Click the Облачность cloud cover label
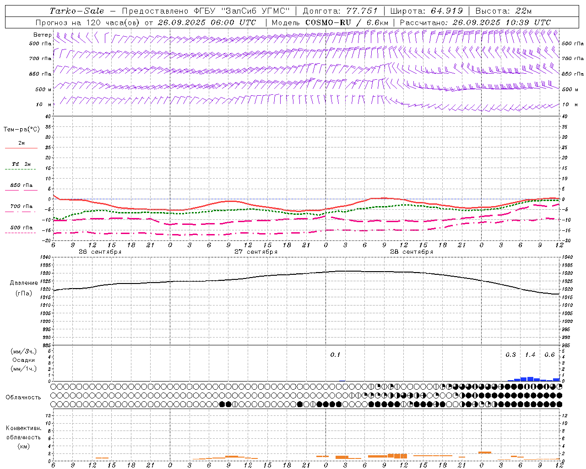 [x=23, y=398]
